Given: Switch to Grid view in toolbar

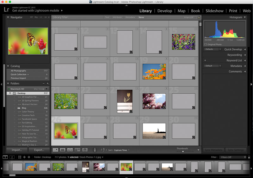Looking at the screenshot, I should point(55,150).
